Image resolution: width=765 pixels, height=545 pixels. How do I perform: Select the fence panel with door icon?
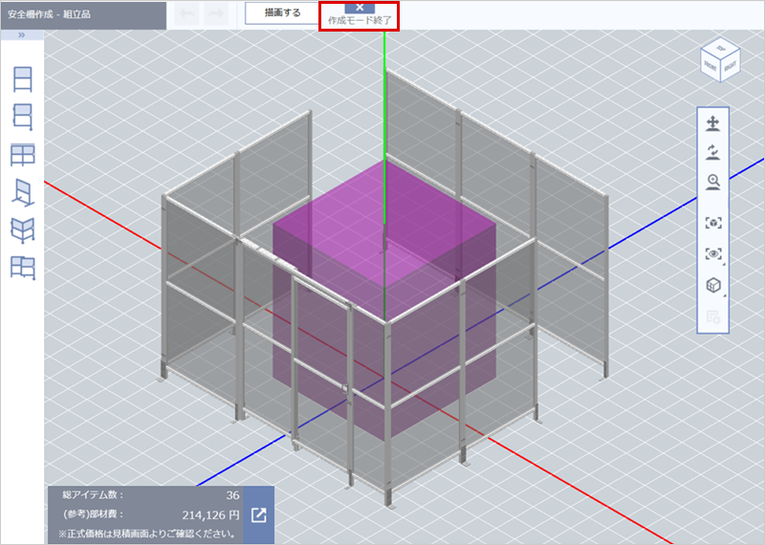tap(22, 116)
